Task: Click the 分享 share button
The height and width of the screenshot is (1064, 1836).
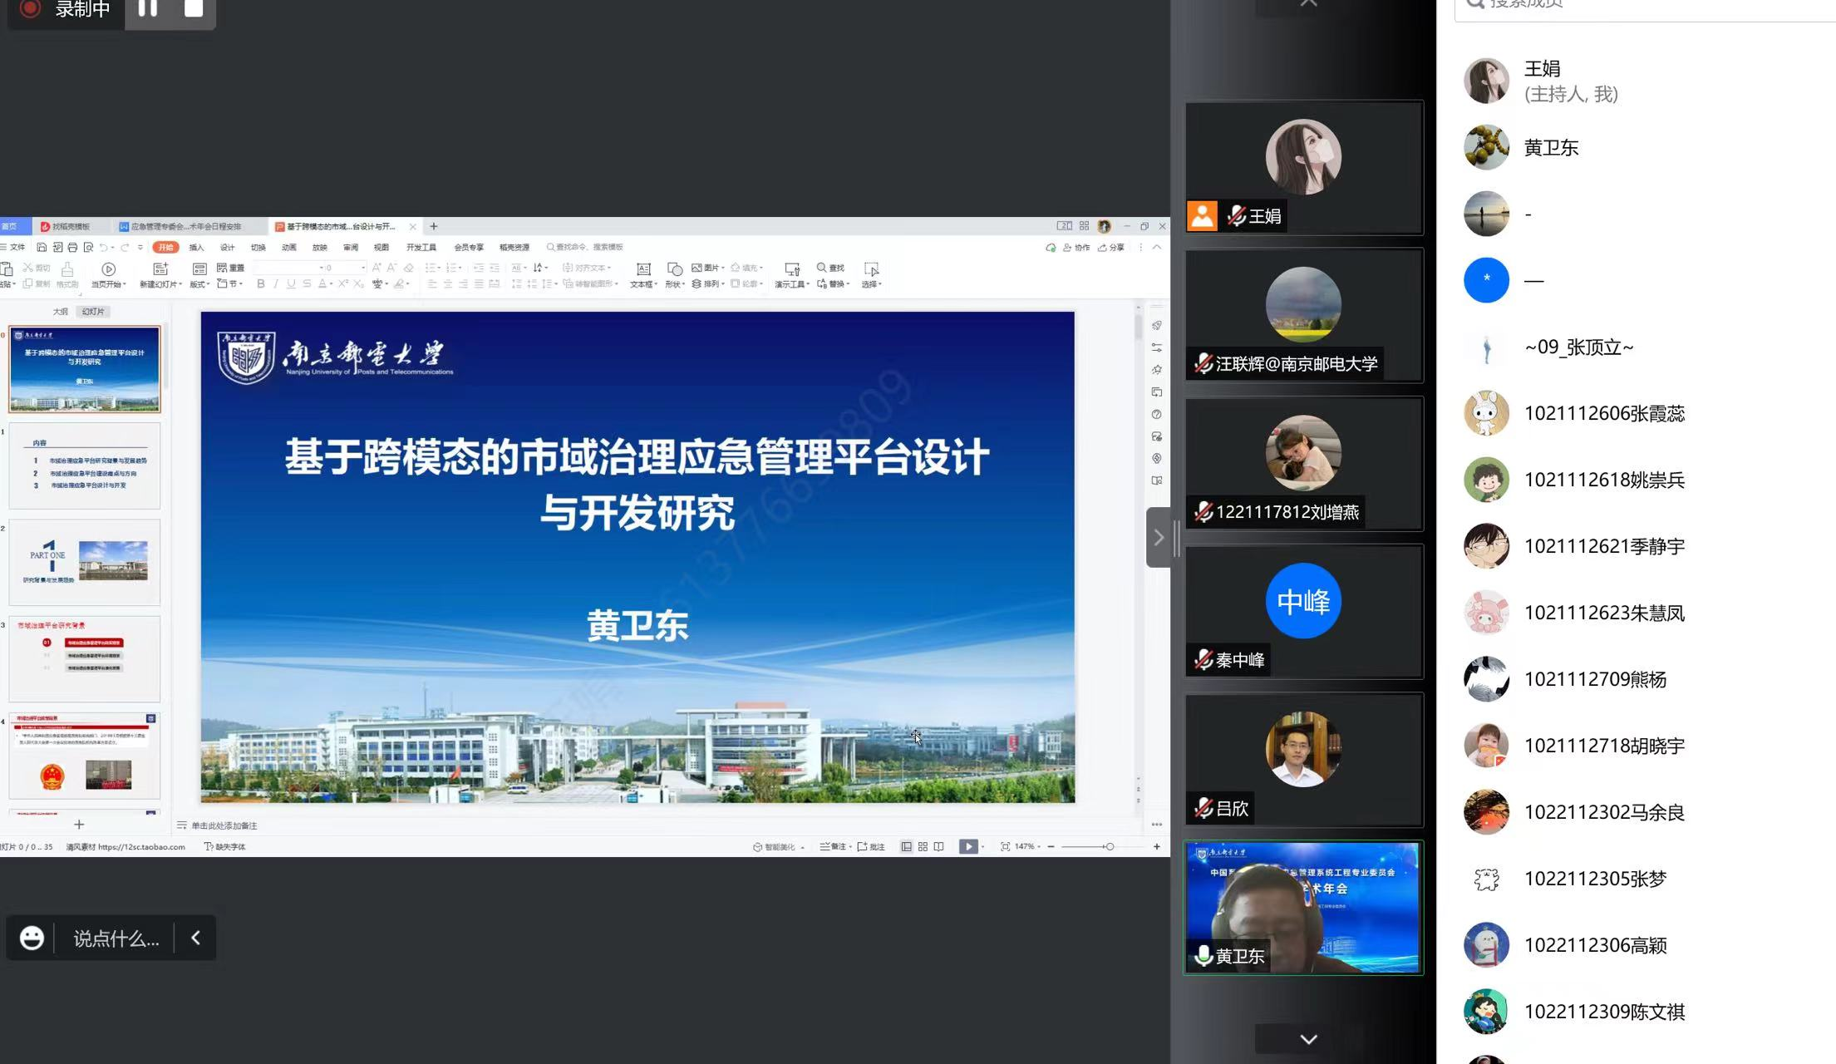Action: 1111,248
